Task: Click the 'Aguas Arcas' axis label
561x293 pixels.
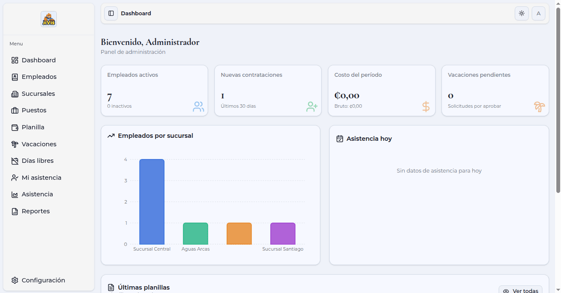Action: tap(195, 249)
